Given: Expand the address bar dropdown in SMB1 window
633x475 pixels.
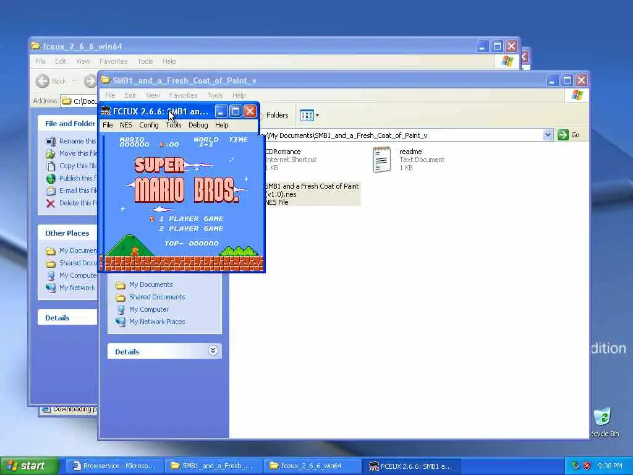Looking at the screenshot, I should point(548,135).
